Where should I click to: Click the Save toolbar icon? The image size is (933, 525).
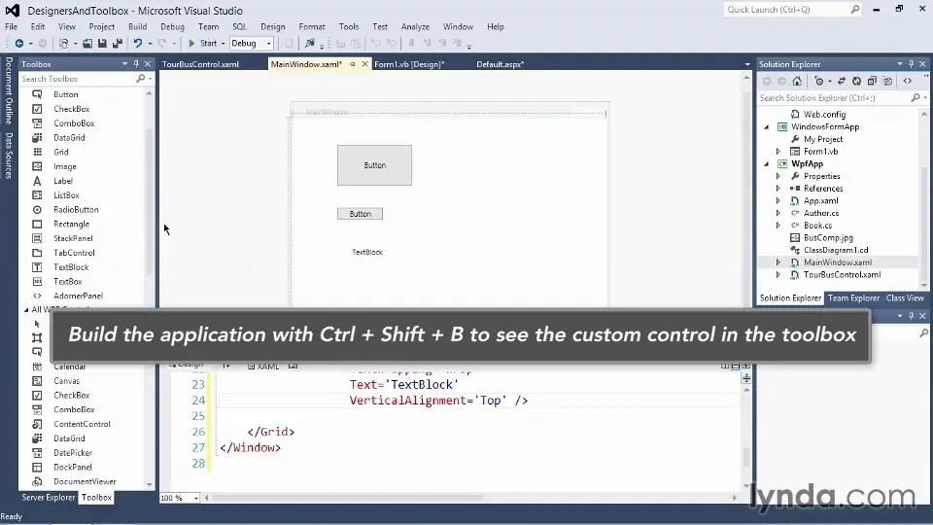tap(102, 44)
